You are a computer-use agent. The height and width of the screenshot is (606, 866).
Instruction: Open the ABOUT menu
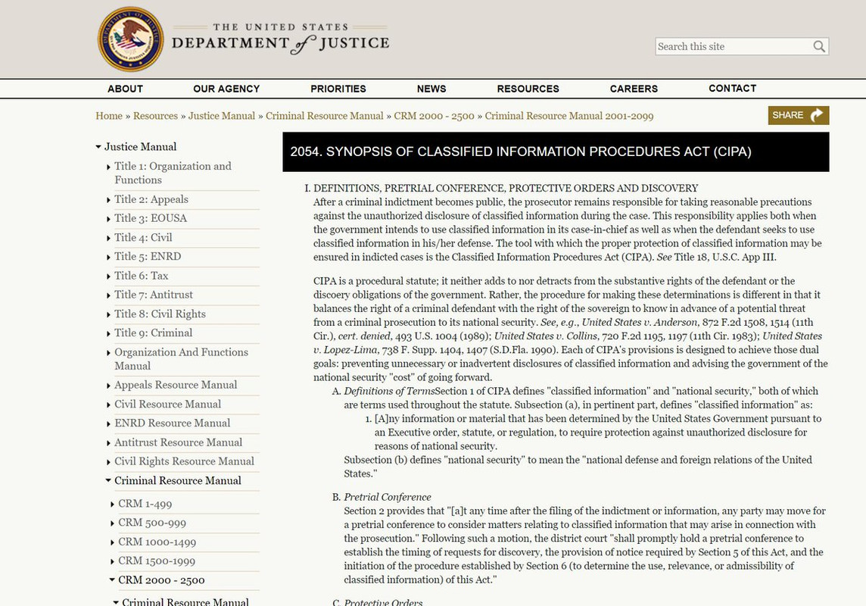click(126, 89)
